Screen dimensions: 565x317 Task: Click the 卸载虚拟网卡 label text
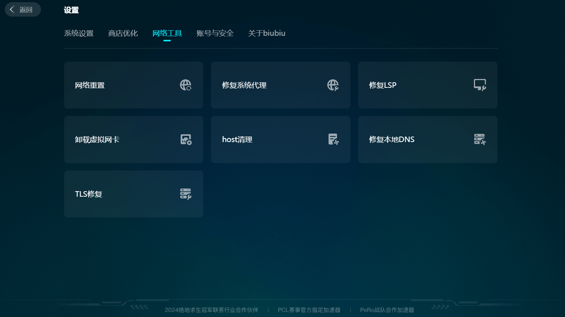97,139
